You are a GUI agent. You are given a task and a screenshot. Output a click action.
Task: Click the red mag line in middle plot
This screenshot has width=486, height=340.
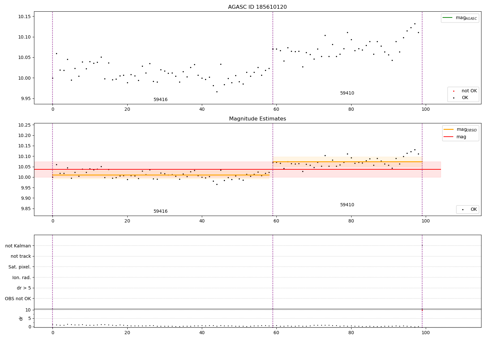237,169
